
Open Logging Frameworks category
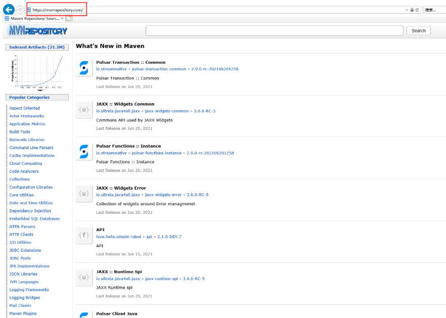[x=29, y=290]
